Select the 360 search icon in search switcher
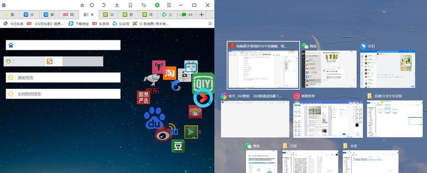427x173 pixels. (x=9, y=61)
